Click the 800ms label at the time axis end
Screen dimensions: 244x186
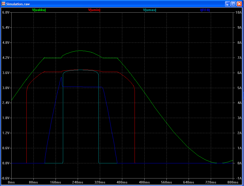pos(233,182)
